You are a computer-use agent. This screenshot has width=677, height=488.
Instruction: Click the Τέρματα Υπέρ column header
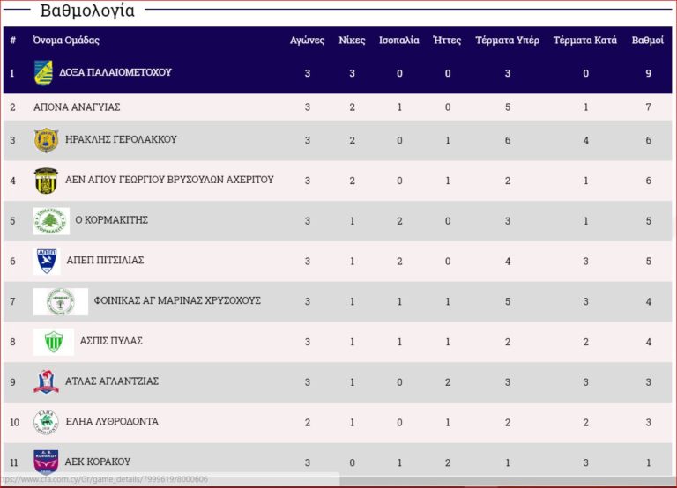(x=507, y=41)
